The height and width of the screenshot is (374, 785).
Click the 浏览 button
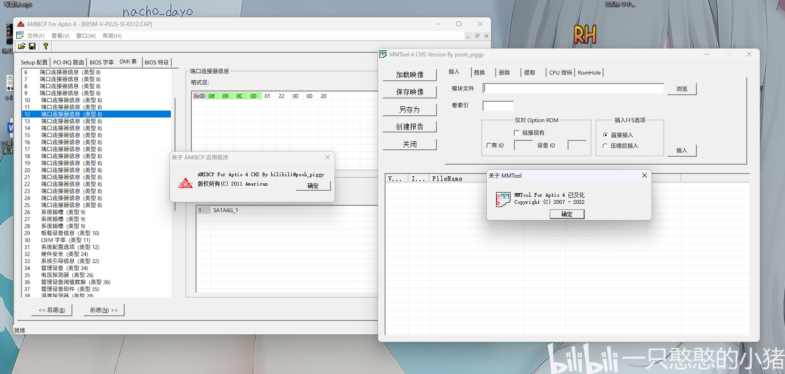(x=682, y=89)
